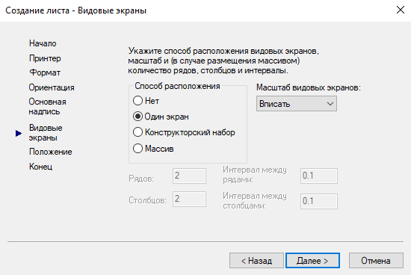Click the 'Положение' step label
Screen dimensions: 411x275
[51, 152]
